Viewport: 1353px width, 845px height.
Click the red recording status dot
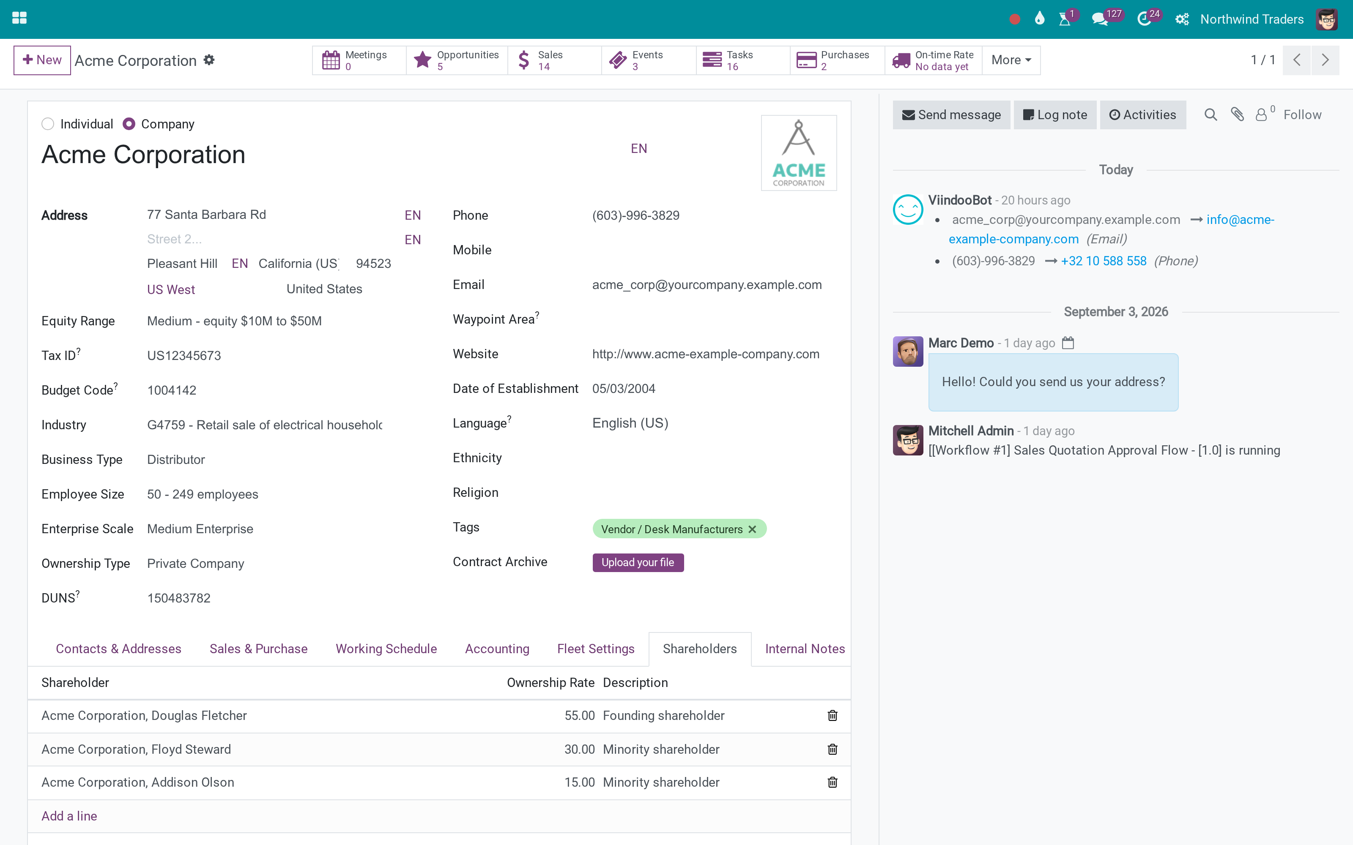1015,19
